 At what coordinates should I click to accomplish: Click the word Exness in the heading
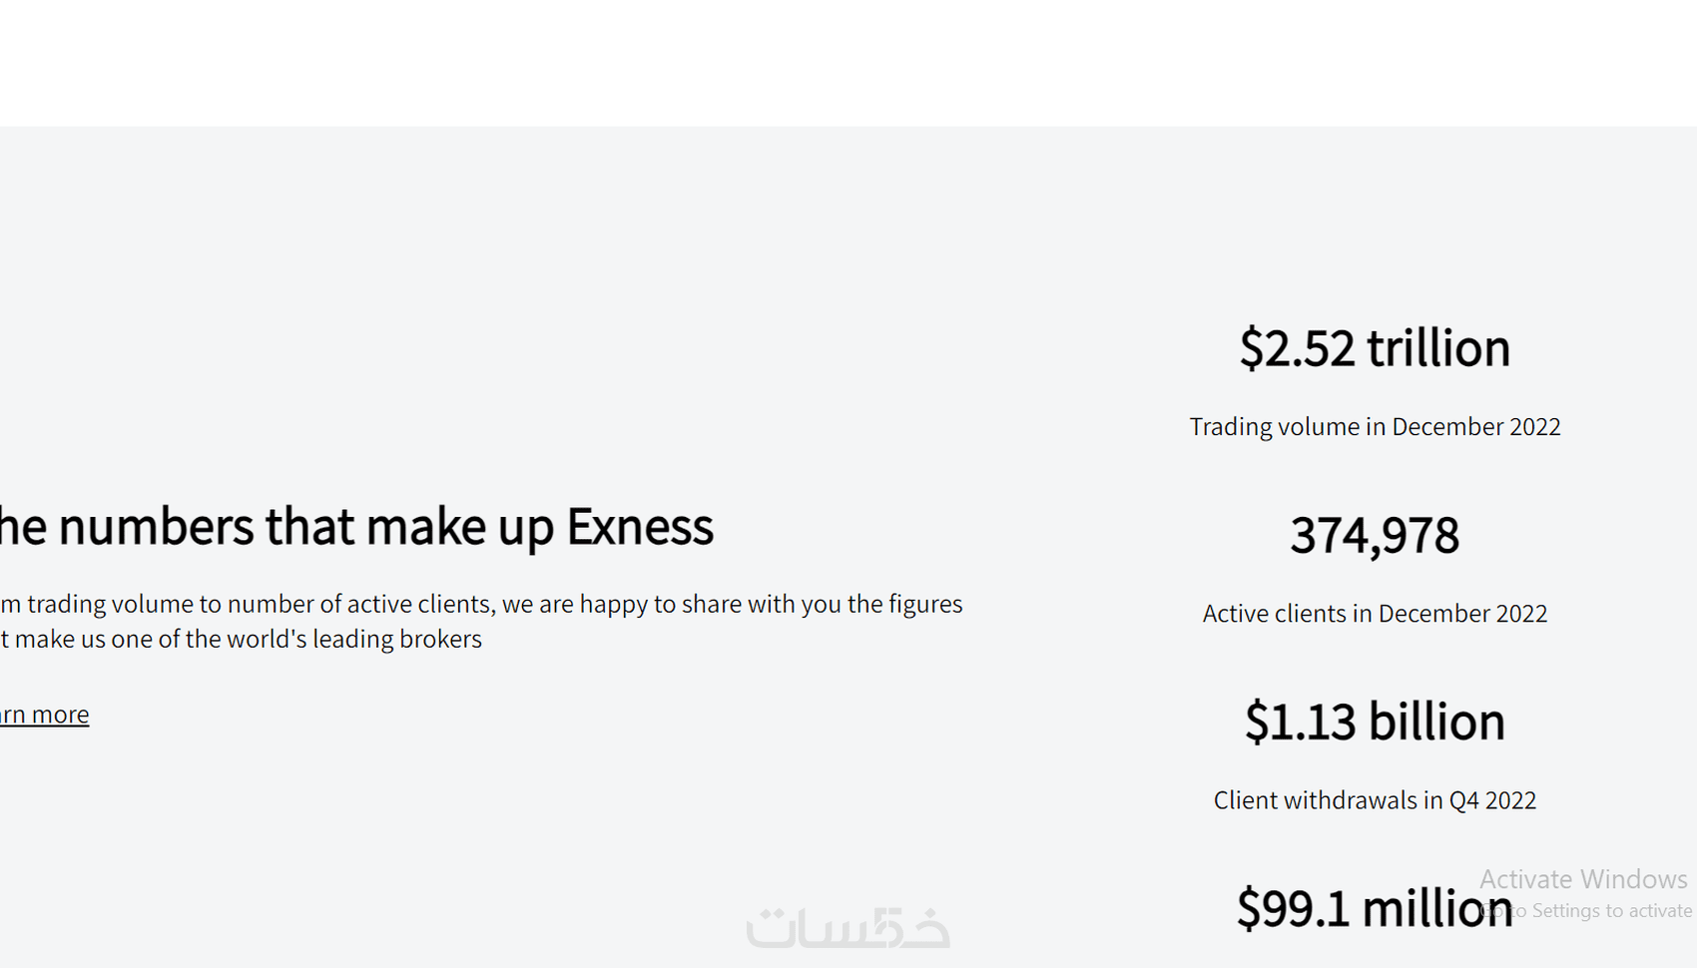(x=640, y=526)
